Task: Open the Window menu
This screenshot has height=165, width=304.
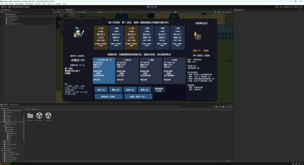Action: pyautogui.click(x=58, y=4)
